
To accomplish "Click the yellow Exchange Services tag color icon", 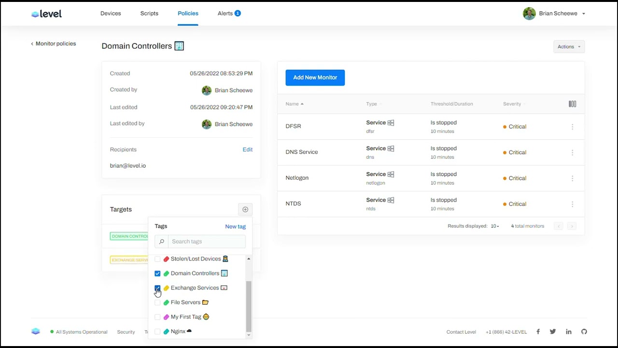I will point(166,288).
